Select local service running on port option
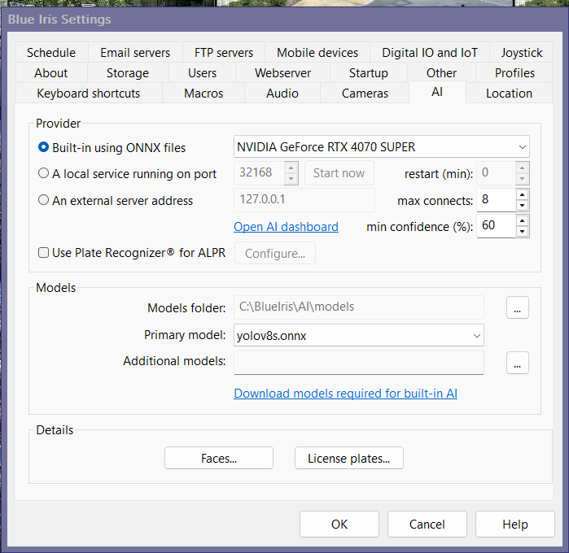569x553 pixels. pyautogui.click(x=44, y=173)
